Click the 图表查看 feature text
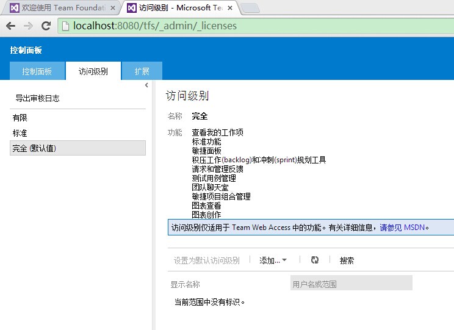454x330 pixels. [206, 206]
